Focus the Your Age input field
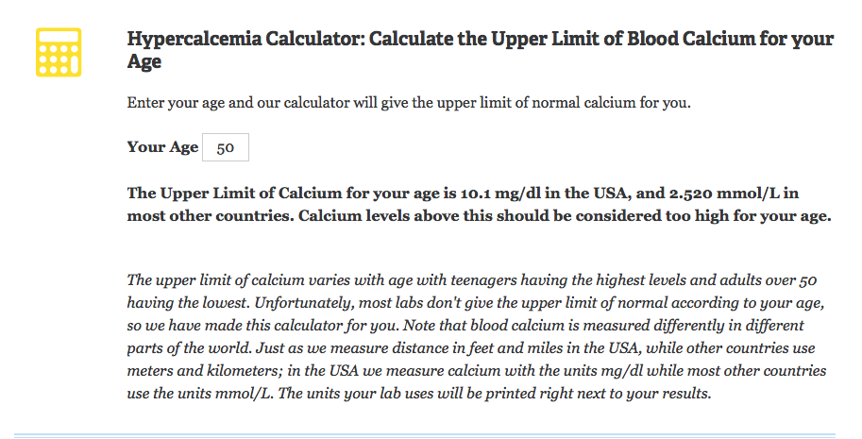The image size is (862, 439). [x=226, y=147]
